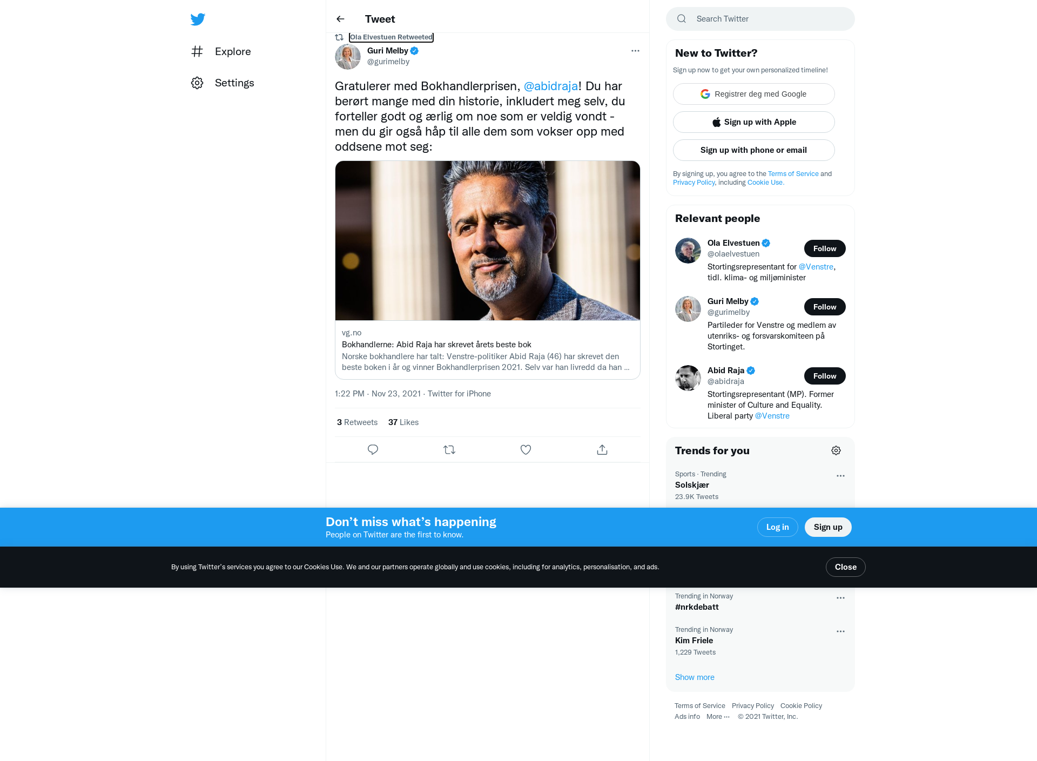This screenshot has width=1037, height=761.
Task: Click the Twitter bird logo
Action: [x=198, y=19]
